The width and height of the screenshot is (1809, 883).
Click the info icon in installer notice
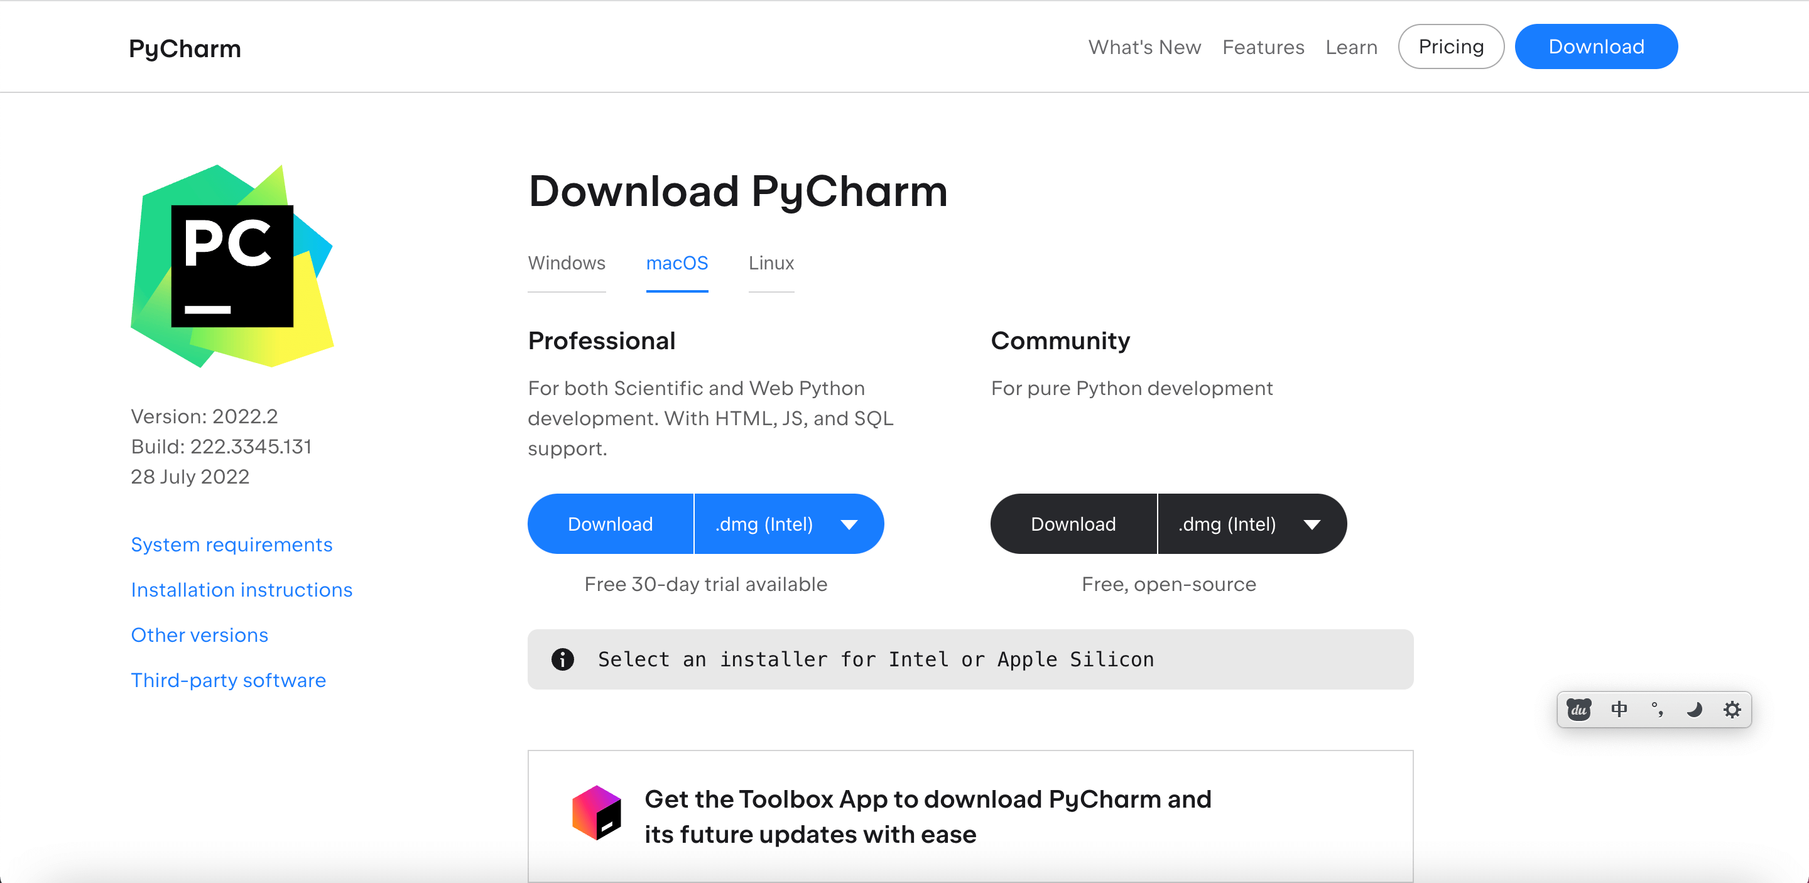tap(563, 659)
